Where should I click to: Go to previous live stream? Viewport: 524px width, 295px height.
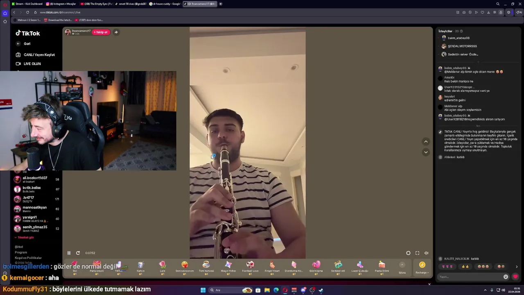[426, 141]
